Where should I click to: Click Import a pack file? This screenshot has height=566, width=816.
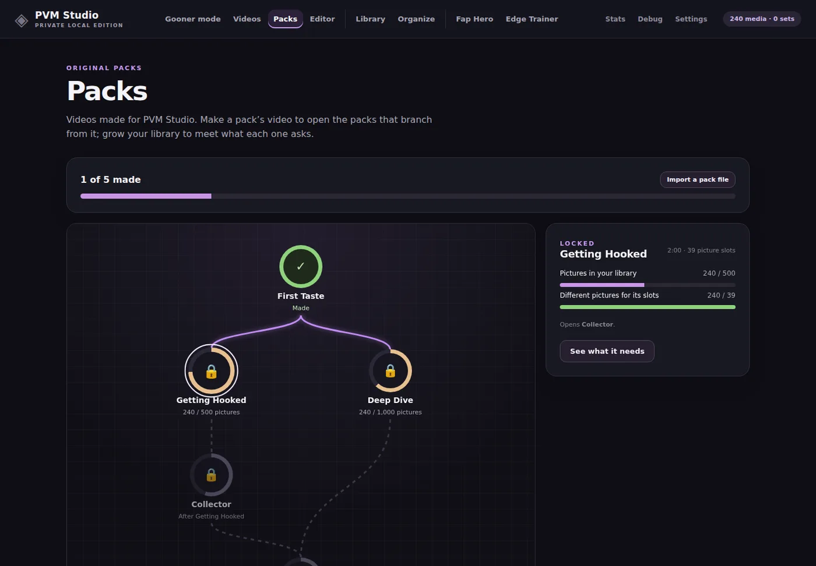[698, 179]
